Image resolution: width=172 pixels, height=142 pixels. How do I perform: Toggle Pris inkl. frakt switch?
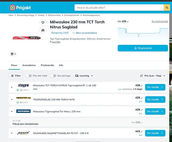29,76
